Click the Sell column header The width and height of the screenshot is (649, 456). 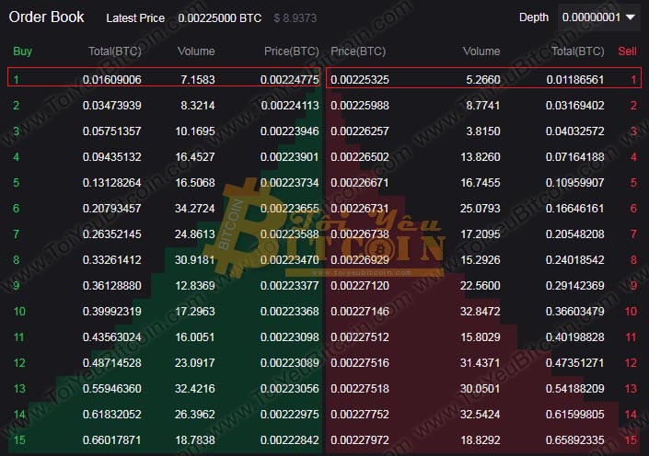(x=627, y=51)
